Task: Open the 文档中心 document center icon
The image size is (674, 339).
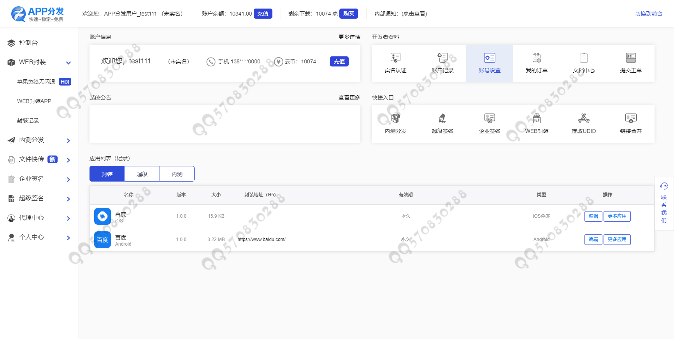Action: 584,58
